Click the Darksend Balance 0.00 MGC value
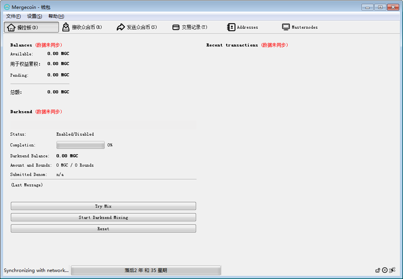Viewport: 403px width, 279px height. click(67, 156)
